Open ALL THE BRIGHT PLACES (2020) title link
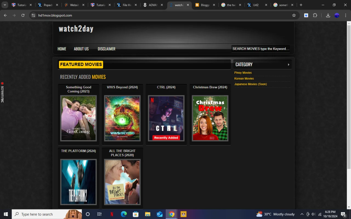This screenshot has width=351, height=219. [122, 153]
